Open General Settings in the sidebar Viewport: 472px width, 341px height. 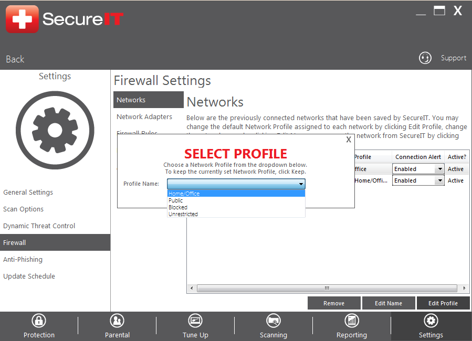pyautogui.click(x=28, y=192)
